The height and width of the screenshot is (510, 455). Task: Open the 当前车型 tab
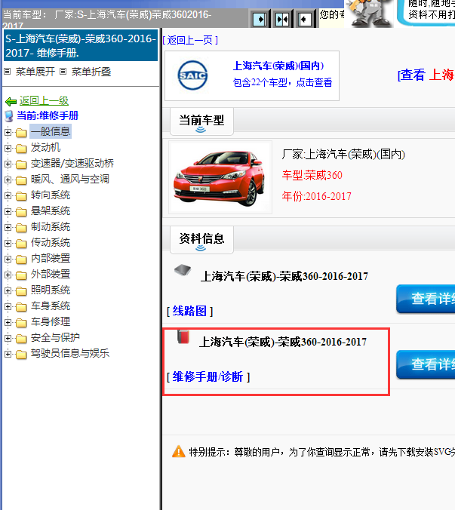201,121
